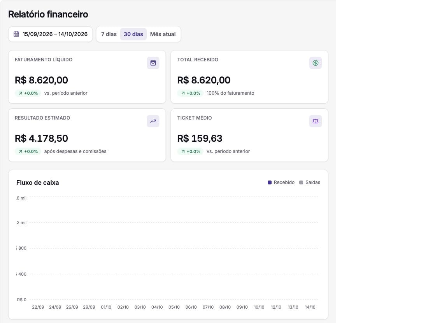Click the calendar icon in date range
The height and width of the screenshot is (323, 428).
click(16, 34)
